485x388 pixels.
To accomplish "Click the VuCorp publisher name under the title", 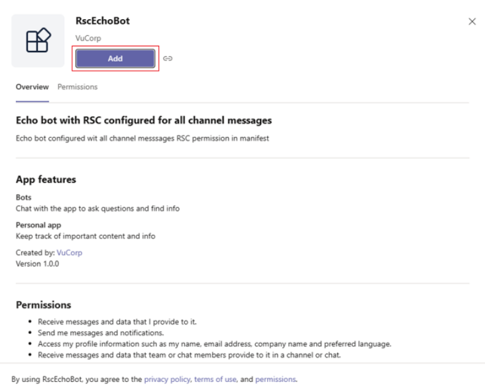I will [88, 38].
